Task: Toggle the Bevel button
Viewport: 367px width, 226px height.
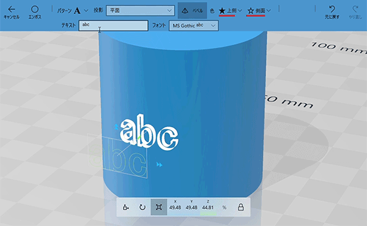Action: click(x=192, y=10)
